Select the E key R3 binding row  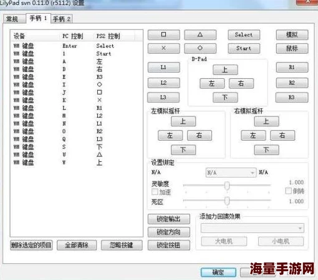point(76,77)
